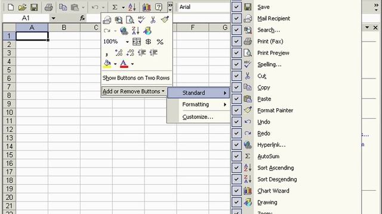The height and width of the screenshot is (214, 382).
Task: Click the fx Insert Function button
Action: (x=82, y=18)
